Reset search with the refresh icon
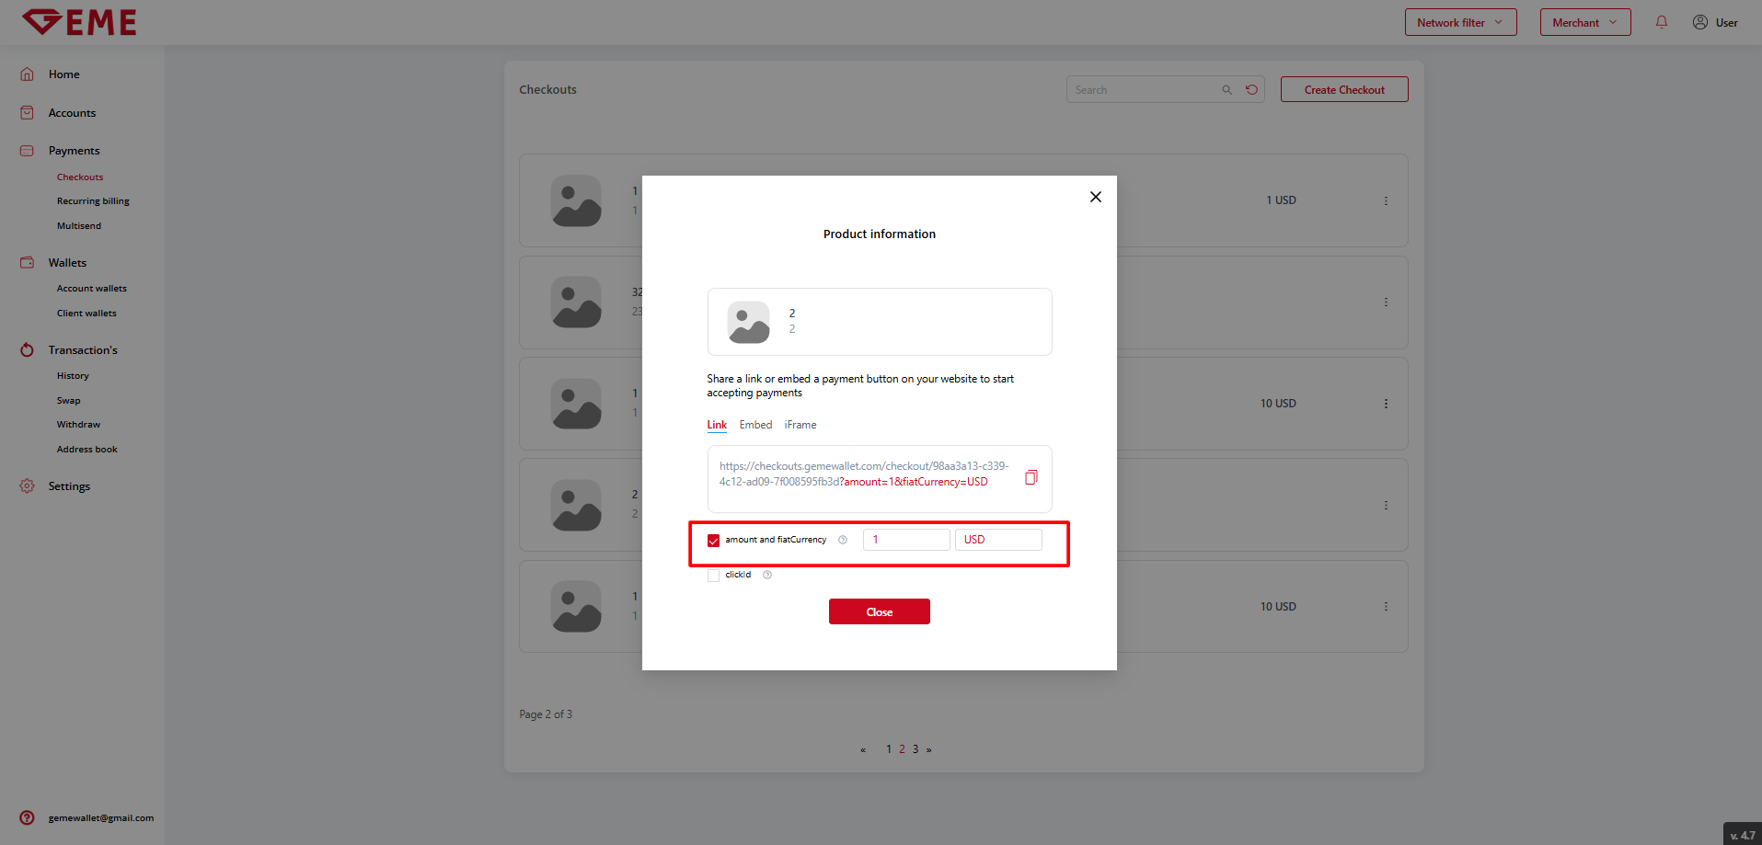 point(1251,90)
